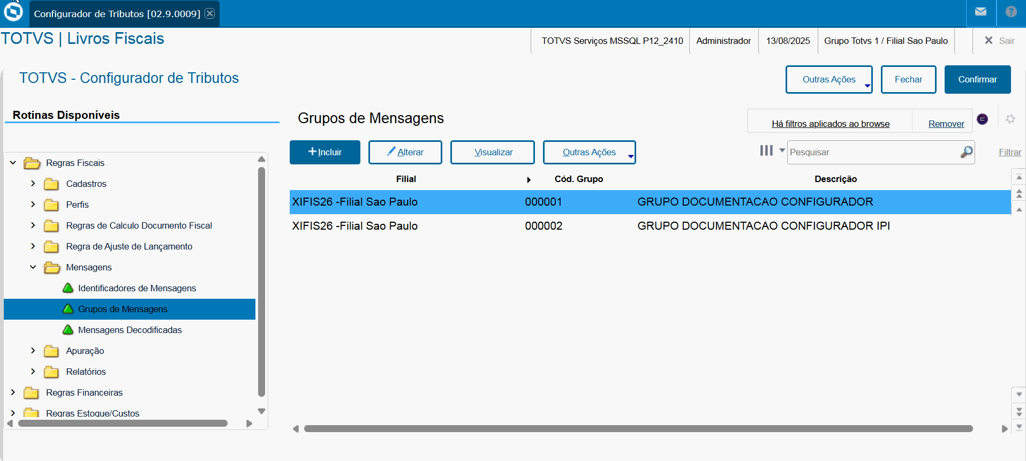Click the Confirmar button
Image resolution: width=1026 pixels, height=461 pixels.
click(x=978, y=79)
